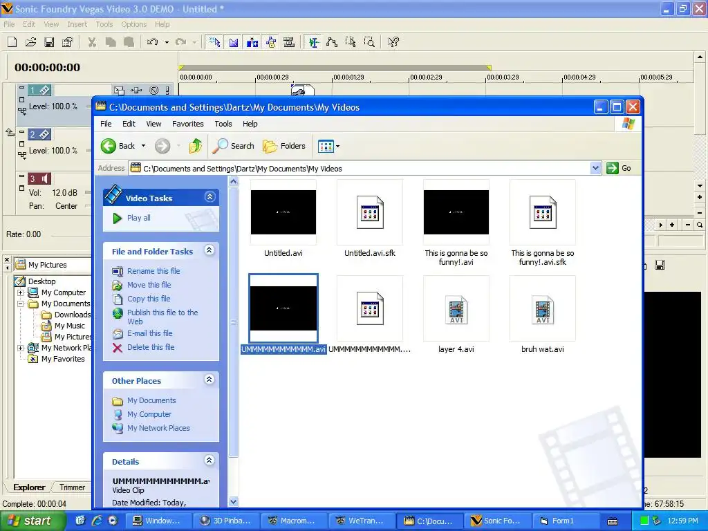The image size is (708, 531).
Task: Open Favorites menu in My Videos window
Action: point(188,124)
